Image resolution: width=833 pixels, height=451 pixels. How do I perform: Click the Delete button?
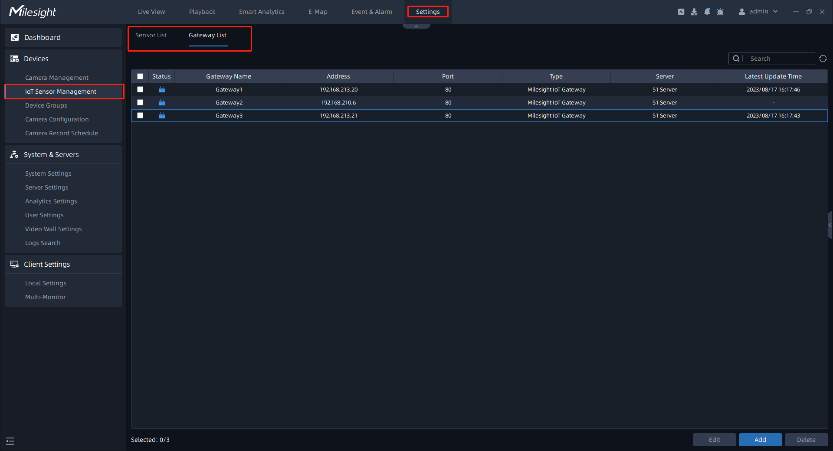[807, 440]
